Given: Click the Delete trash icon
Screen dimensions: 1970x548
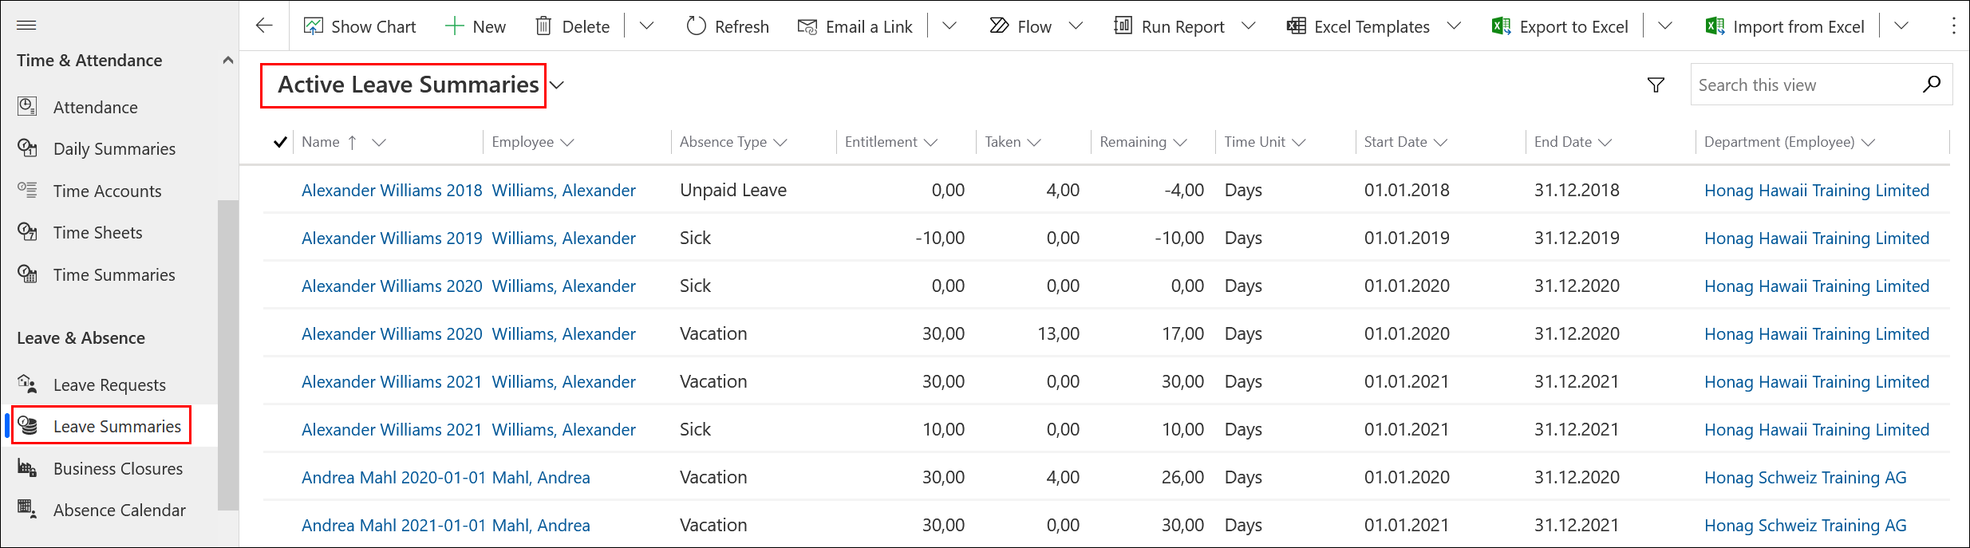Looking at the screenshot, I should coord(543,26).
